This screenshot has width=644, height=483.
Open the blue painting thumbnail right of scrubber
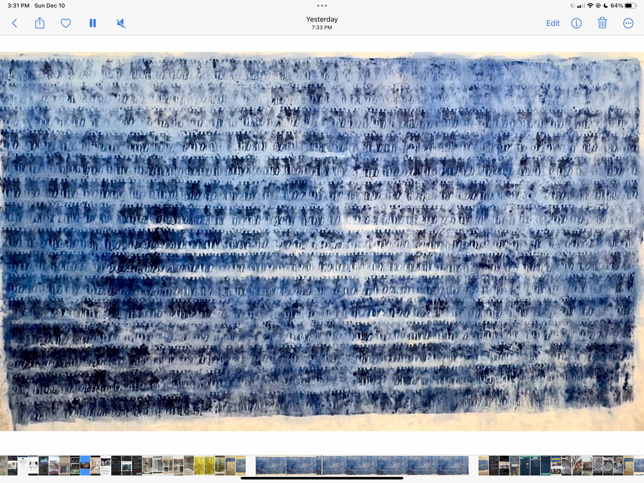pos(483,465)
